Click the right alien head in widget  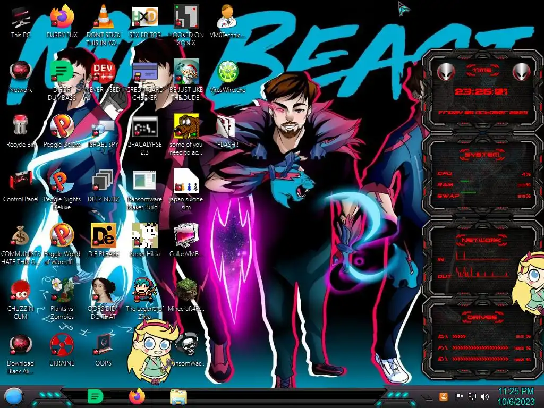pyautogui.click(x=522, y=72)
